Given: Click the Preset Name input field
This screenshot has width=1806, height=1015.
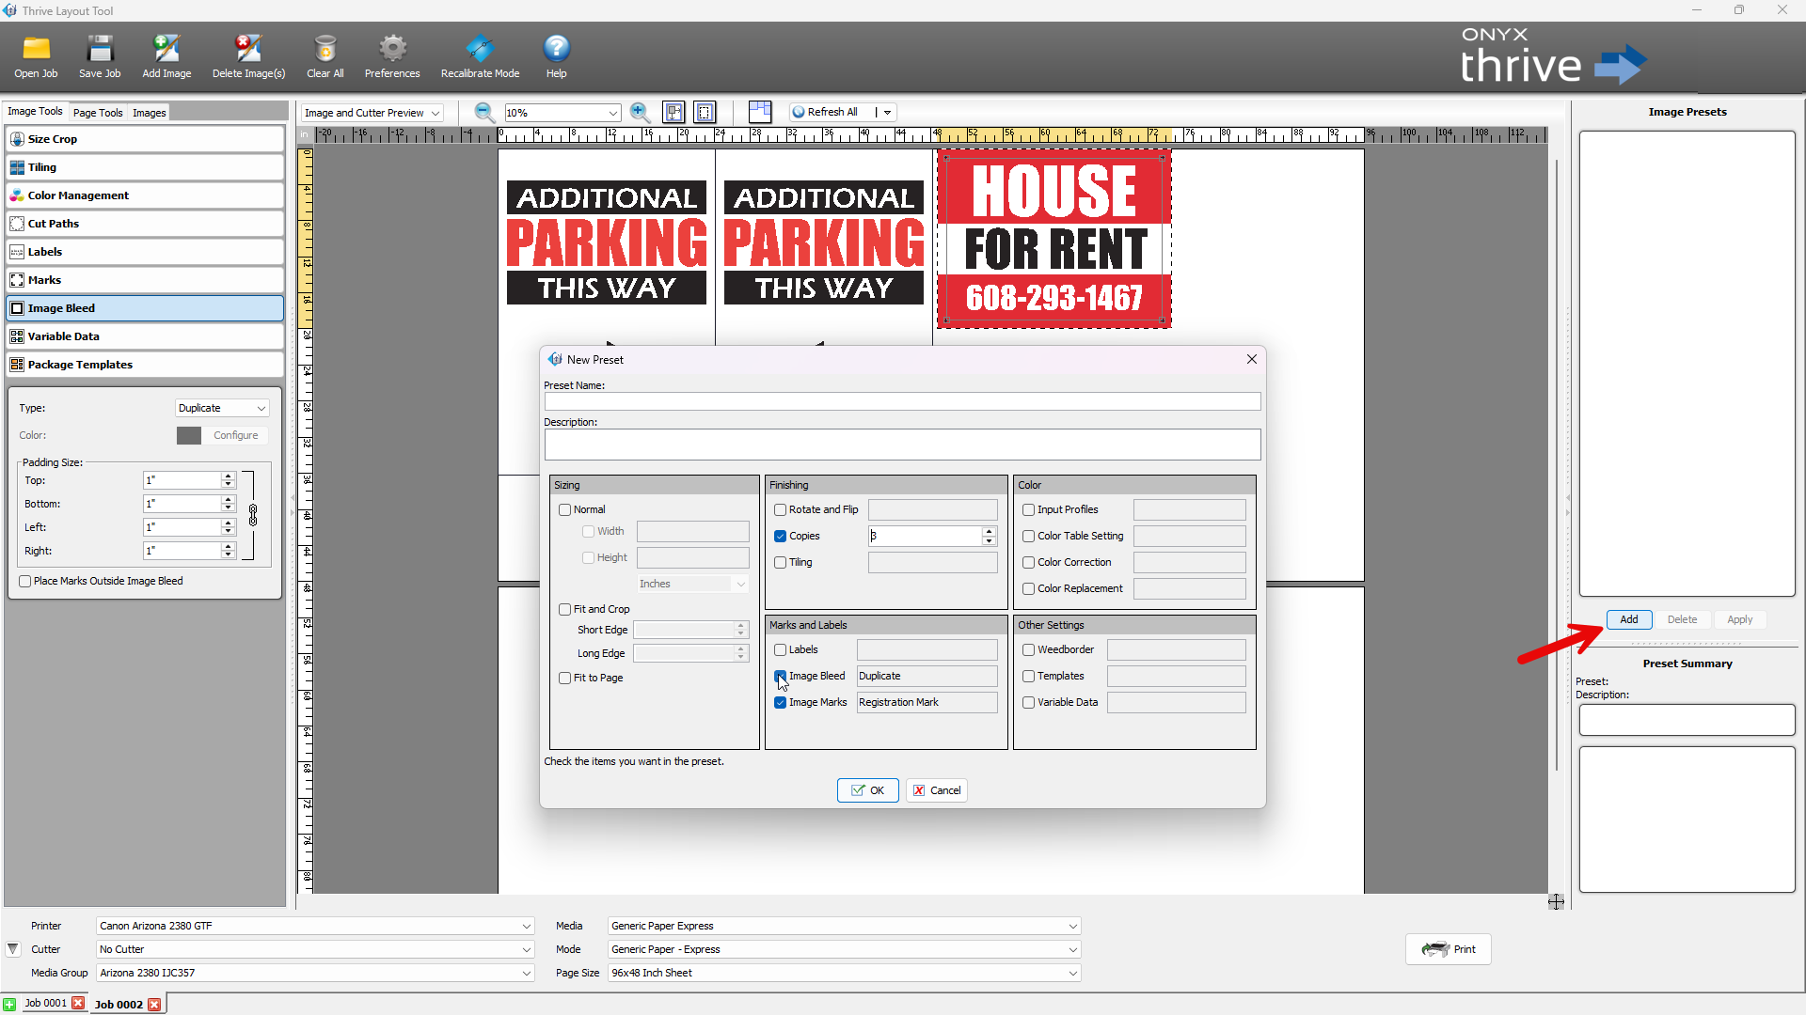Looking at the screenshot, I should (x=902, y=401).
